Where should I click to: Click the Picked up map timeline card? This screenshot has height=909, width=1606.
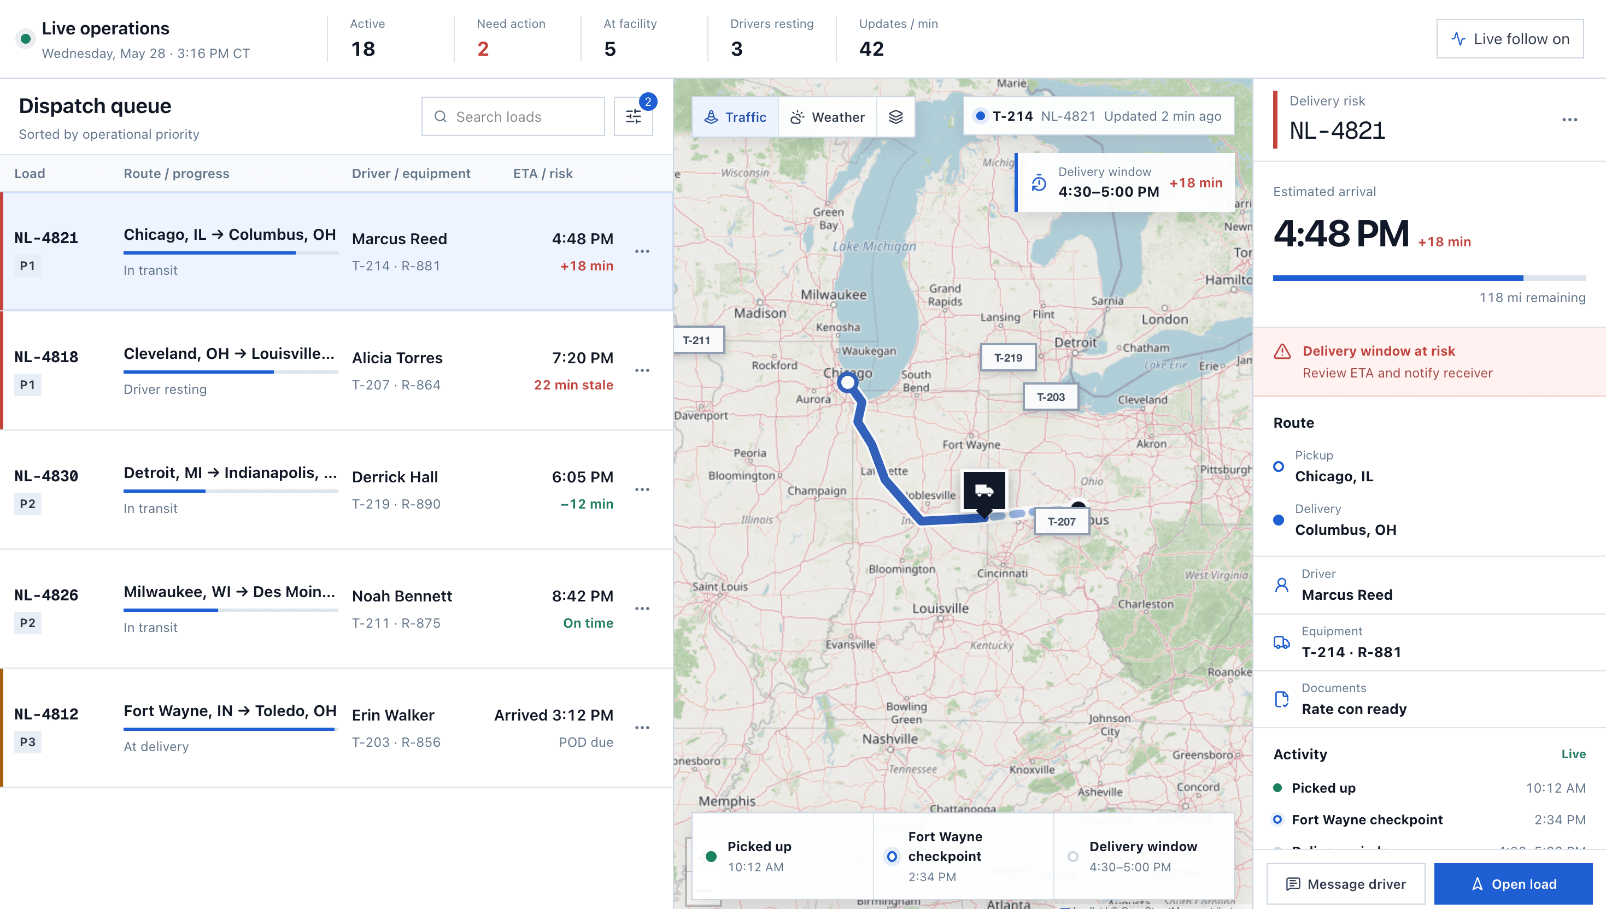(783, 856)
